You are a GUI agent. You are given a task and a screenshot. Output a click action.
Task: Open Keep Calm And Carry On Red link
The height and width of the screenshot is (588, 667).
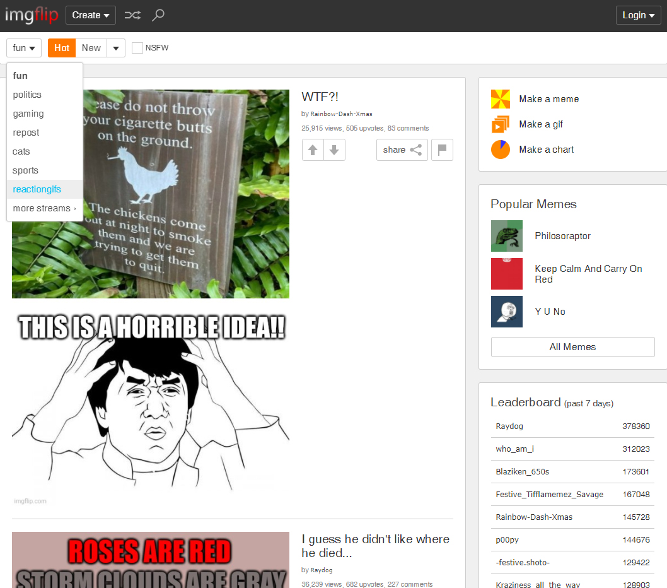pyautogui.click(x=588, y=274)
